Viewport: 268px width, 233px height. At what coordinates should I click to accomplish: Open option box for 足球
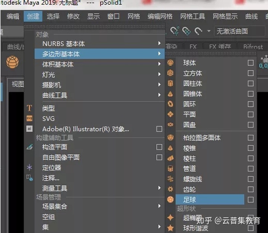pos(251,200)
